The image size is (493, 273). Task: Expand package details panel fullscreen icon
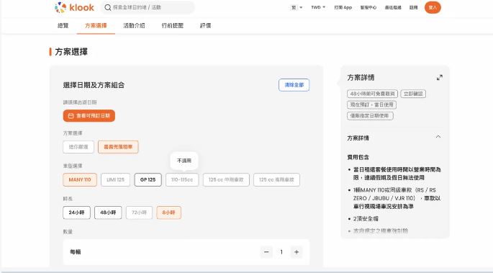[x=440, y=77]
